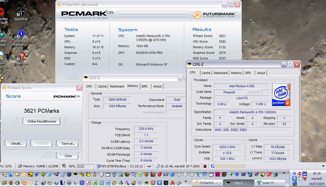326x187 pixels.
Task: Click the Frequency value 236.4 MHz
Action: 146,129
